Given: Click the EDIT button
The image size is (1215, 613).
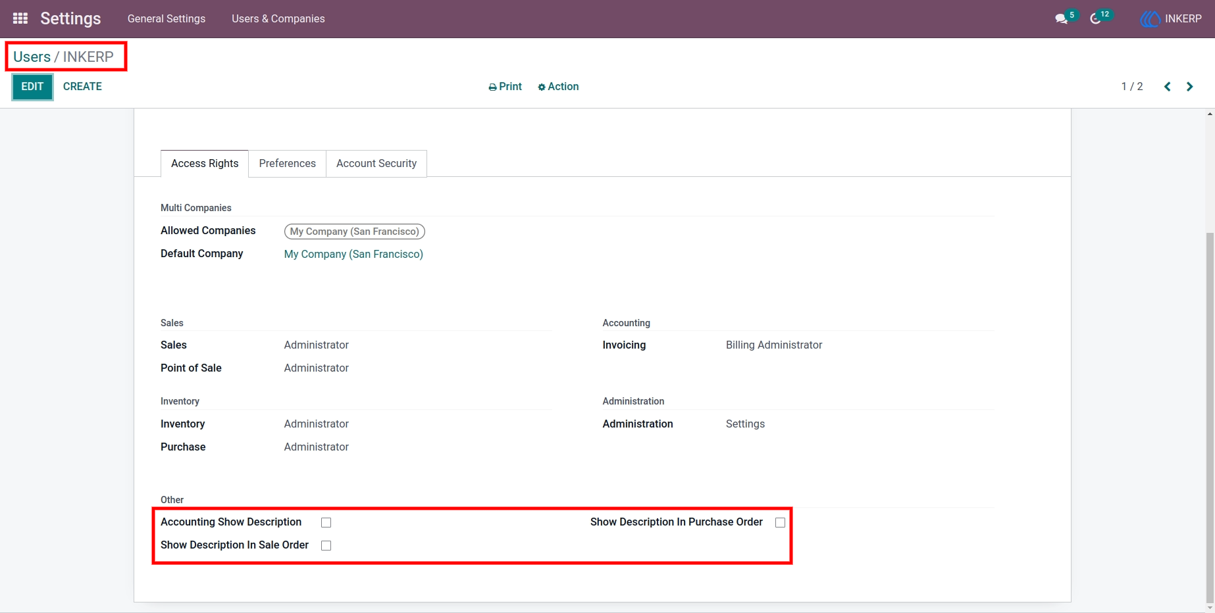Looking at the screenshot, I should (32, 87).
